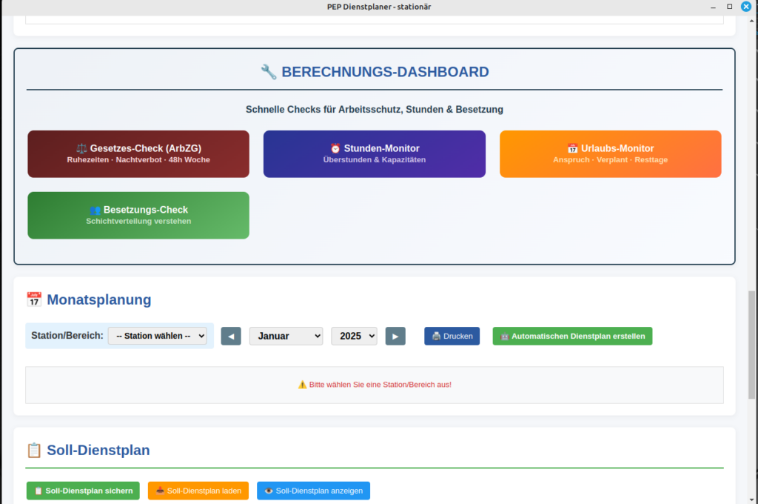Image resolution: width=758 pixels, height=504 pixels.
Task: Click Soll-Dienstplan sichern button
Action: (x=83, y=491)
